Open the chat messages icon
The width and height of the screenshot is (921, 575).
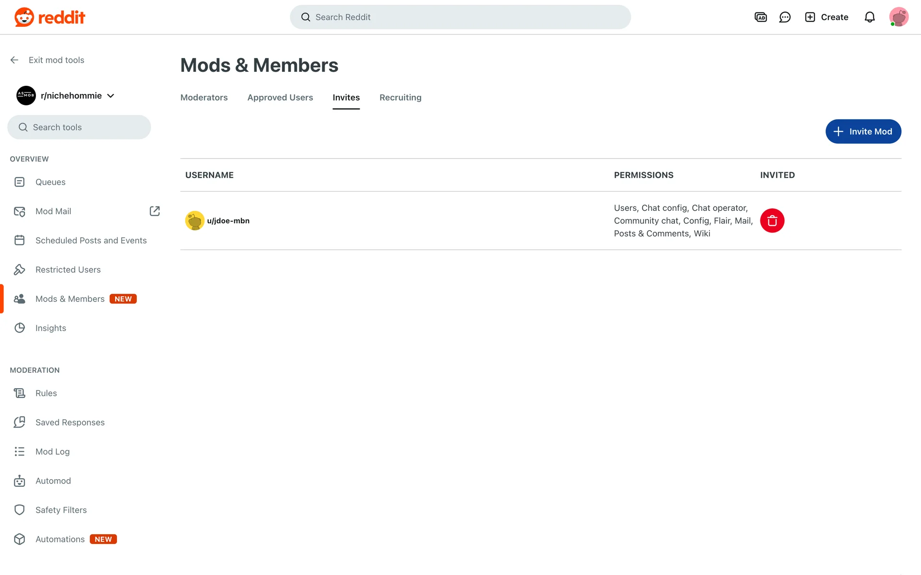(x=785, y=17)
